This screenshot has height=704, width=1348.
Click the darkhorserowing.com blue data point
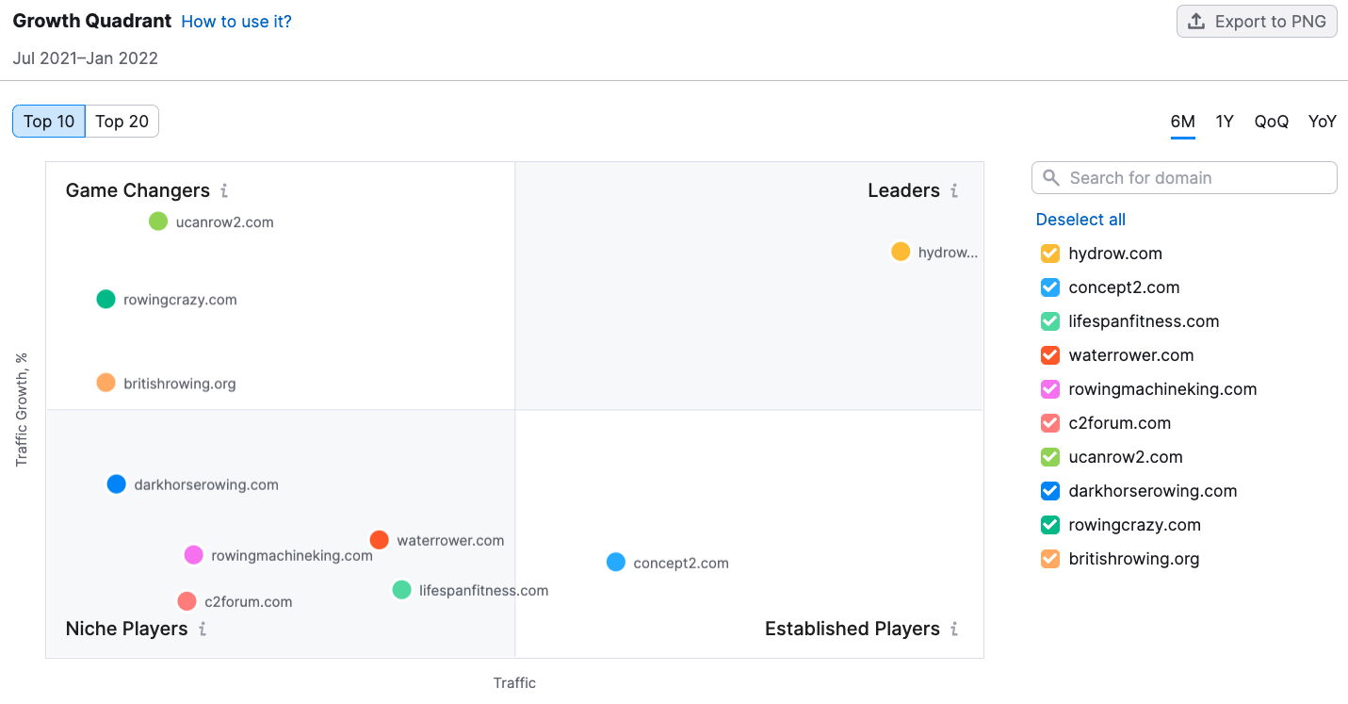116,484
